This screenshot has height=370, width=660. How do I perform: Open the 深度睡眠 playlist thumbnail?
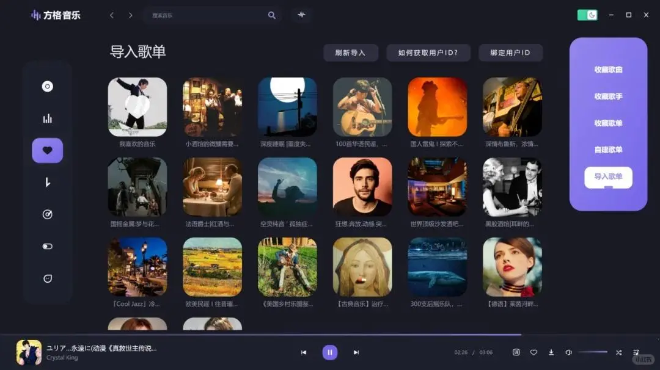[287, 107]
